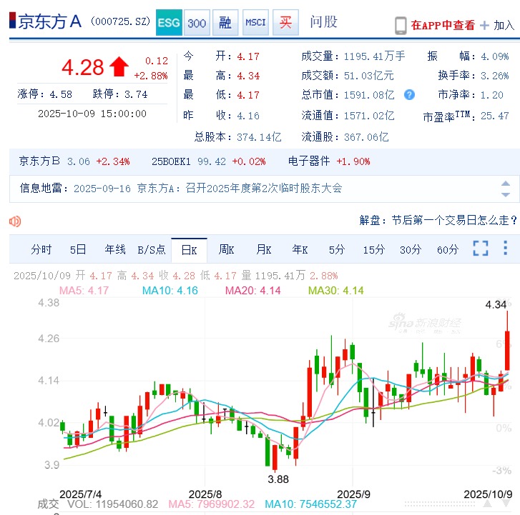Click the 总市值 value 1591.08亿
The width and height of the screenshot is (520, 515).
(x=369, y=95)
